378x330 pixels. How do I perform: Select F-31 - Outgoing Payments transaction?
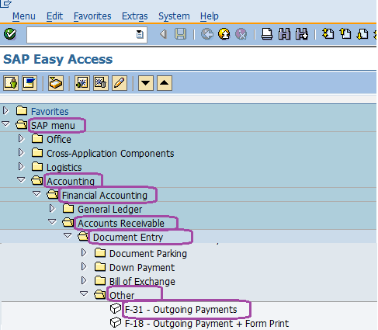click(181, 309)
